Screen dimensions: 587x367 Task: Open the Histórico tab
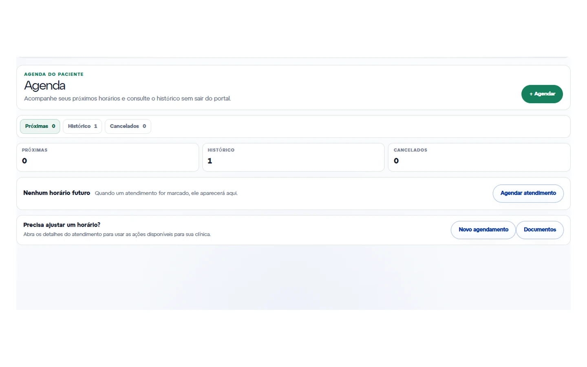coord(82,126)
